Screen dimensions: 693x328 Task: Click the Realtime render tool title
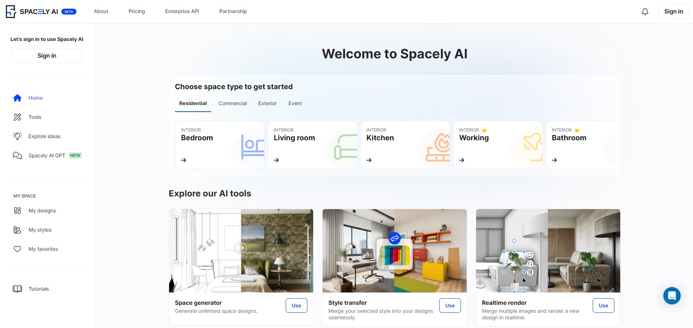click(504, 303)
